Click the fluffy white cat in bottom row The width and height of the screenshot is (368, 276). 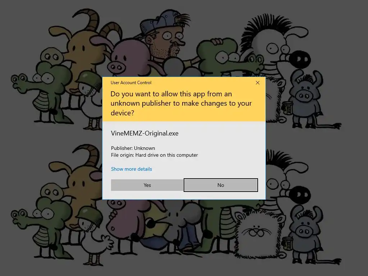pos(257,233)
